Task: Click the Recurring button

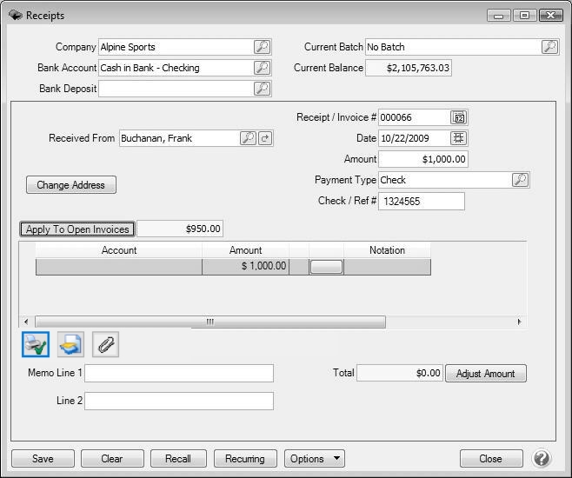Action: [244, 459]
